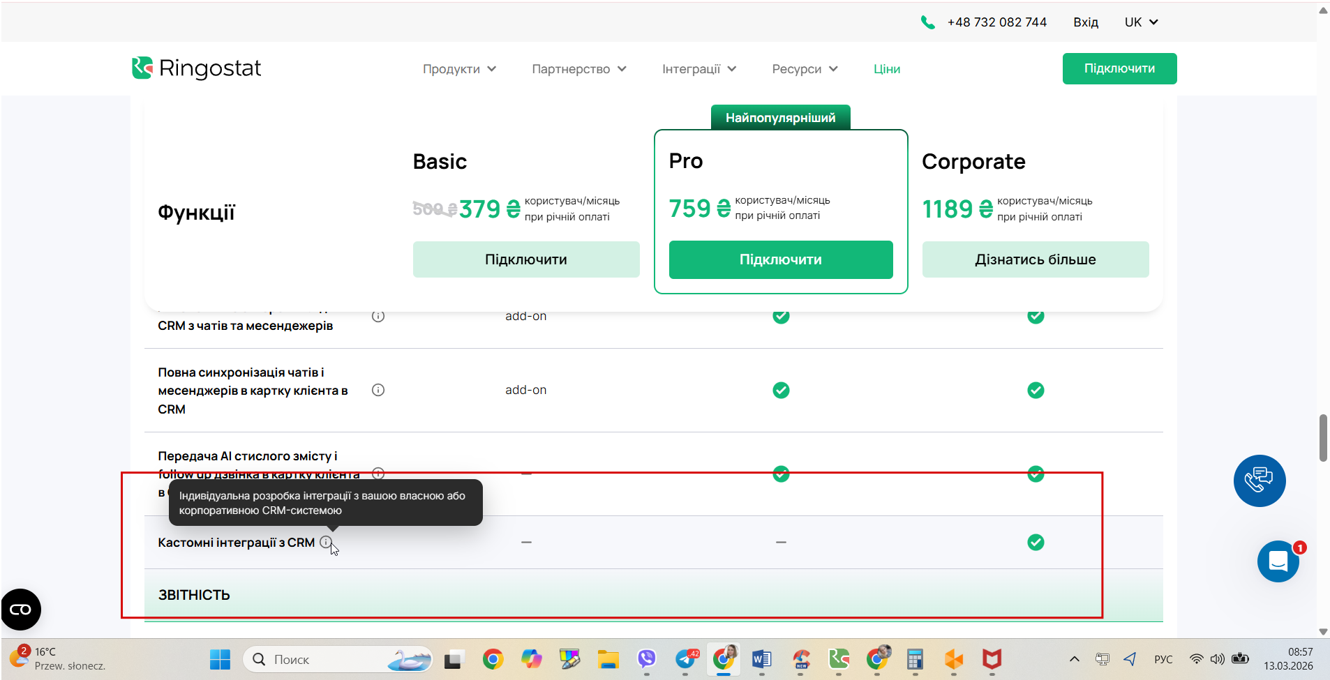Click the header Підключити button

[x=1119, y=68]
